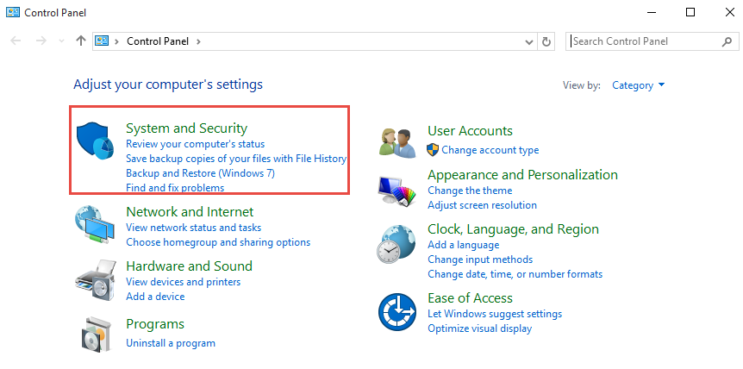The image size is (743, 369).
Task: Open the Appearance and Personalization heading
Action: point(522,175)
